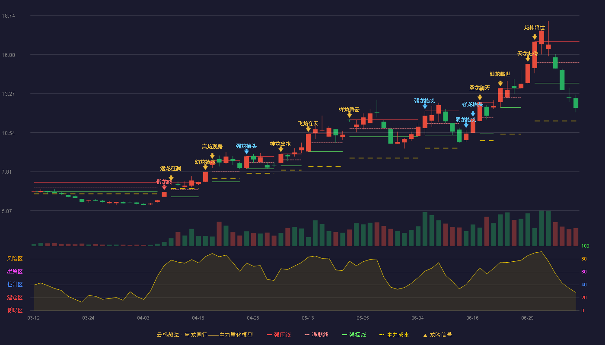Click the 潜龙在渊 signal arrow marker
The image size is (605, 345).
point(171,178)
